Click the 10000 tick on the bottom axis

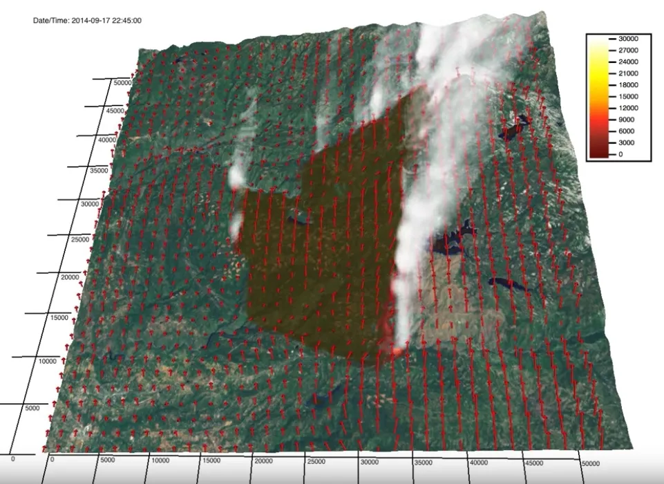pyautogui.click(x=161, y=460)
